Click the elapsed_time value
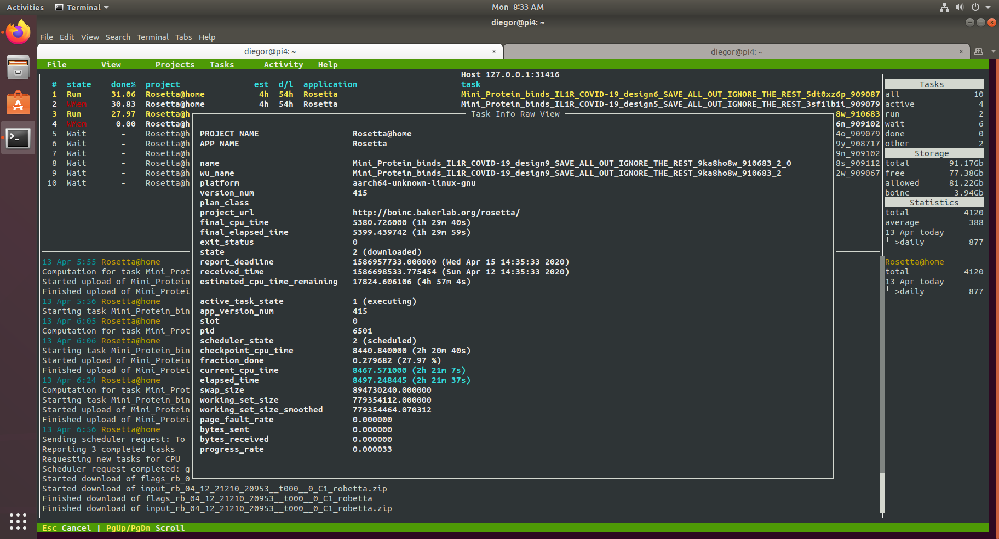Screen dimensions: 999x539 coord(411,380)
